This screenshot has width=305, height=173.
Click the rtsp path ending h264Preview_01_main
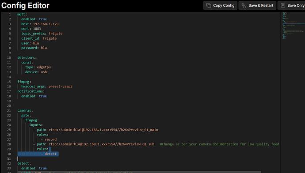[x=103, y=130]
